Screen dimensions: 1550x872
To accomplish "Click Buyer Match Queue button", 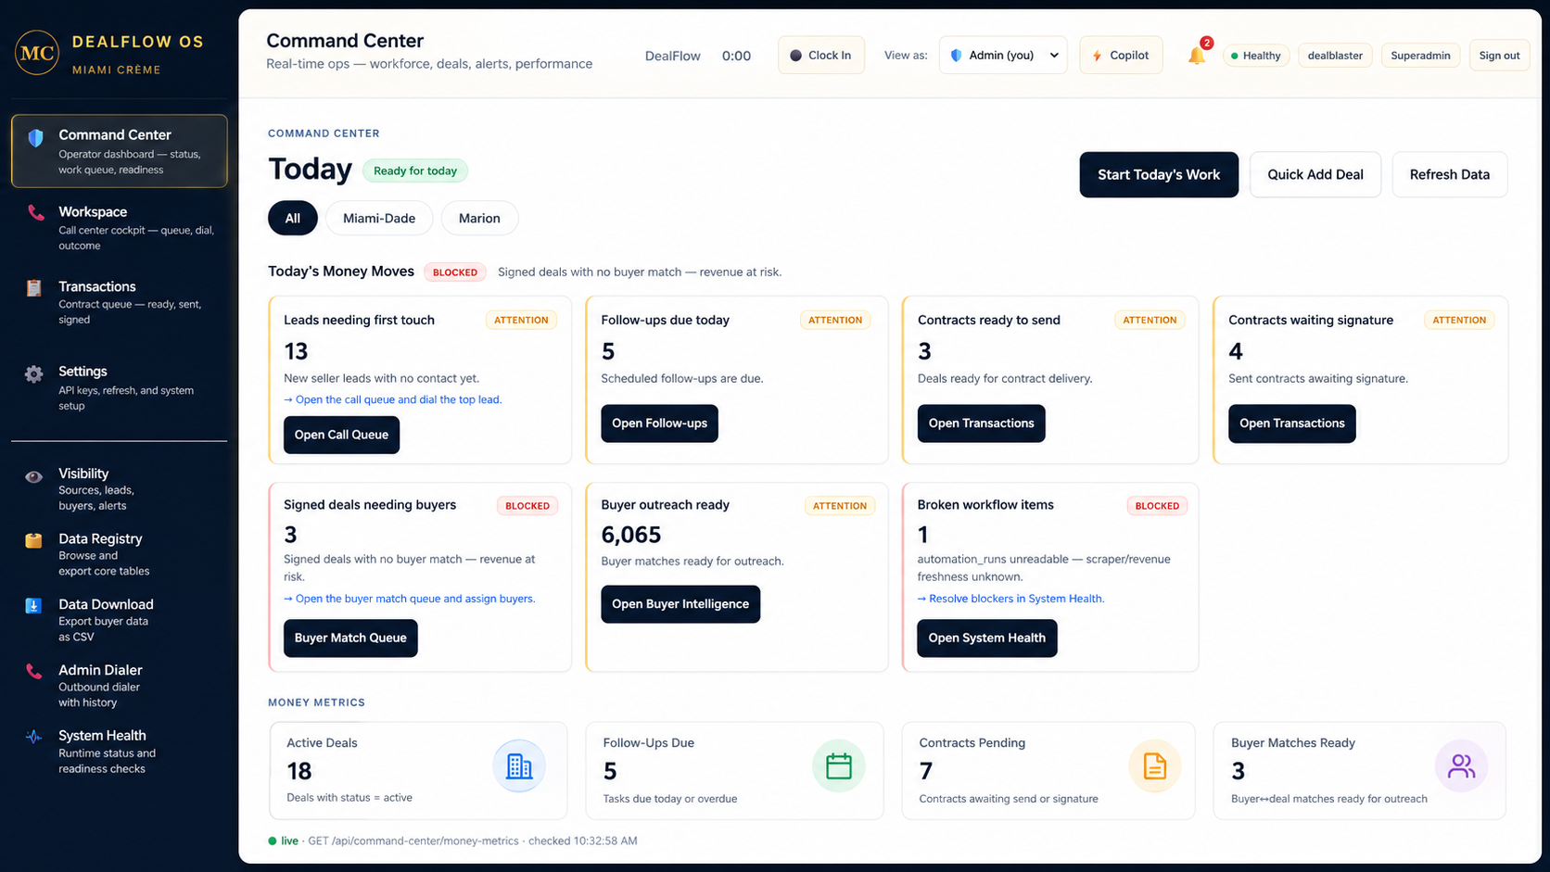I will [x=350, y=638].
